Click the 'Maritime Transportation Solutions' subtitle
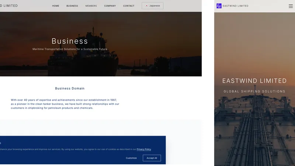This screenshot has height=166, width=295. click(x=70, y=49)
